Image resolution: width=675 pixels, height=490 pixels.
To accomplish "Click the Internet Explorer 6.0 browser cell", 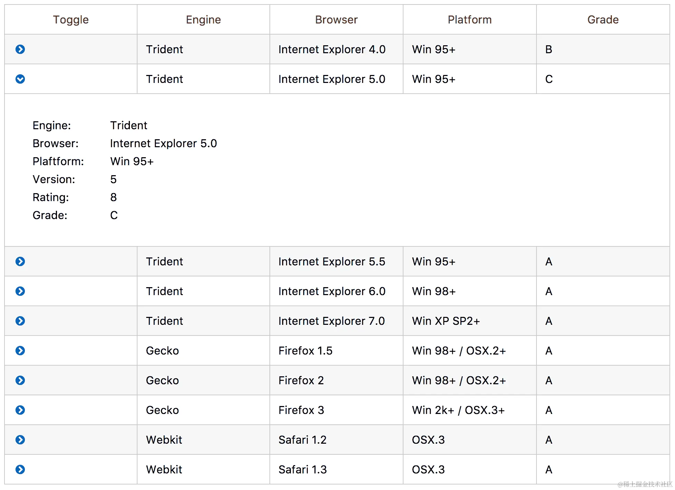I will coord(332,291).
